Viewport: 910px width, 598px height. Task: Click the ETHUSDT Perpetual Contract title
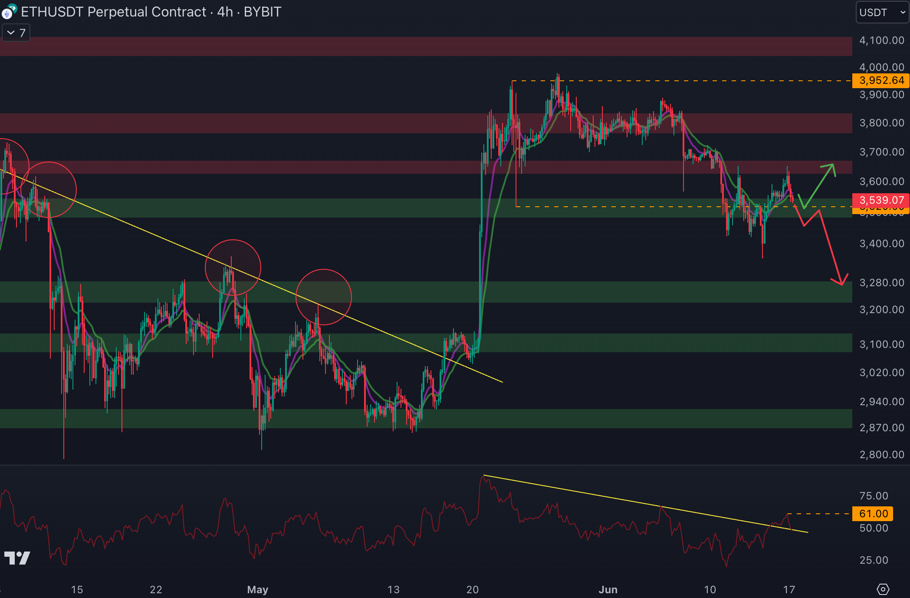pyautogui.click(x=114, y=12)
